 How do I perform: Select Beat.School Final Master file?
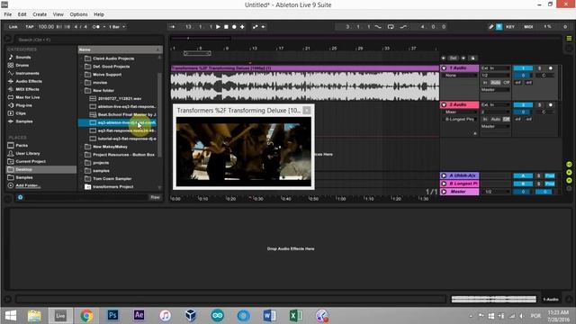click(127, 114)
